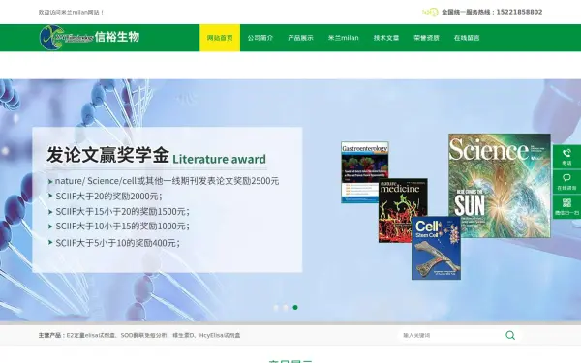This screenshot has width=581, height=363.
Task: Click the hotline phone icon in header
Action: click(430, 13)
